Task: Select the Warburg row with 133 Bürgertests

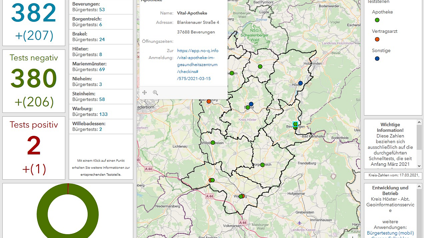Action: (x=101, y=111)
